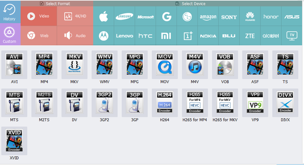Choose the VP9 encoder format
The height and width of the screenshot is (165, 304).
tap(255, 103)
